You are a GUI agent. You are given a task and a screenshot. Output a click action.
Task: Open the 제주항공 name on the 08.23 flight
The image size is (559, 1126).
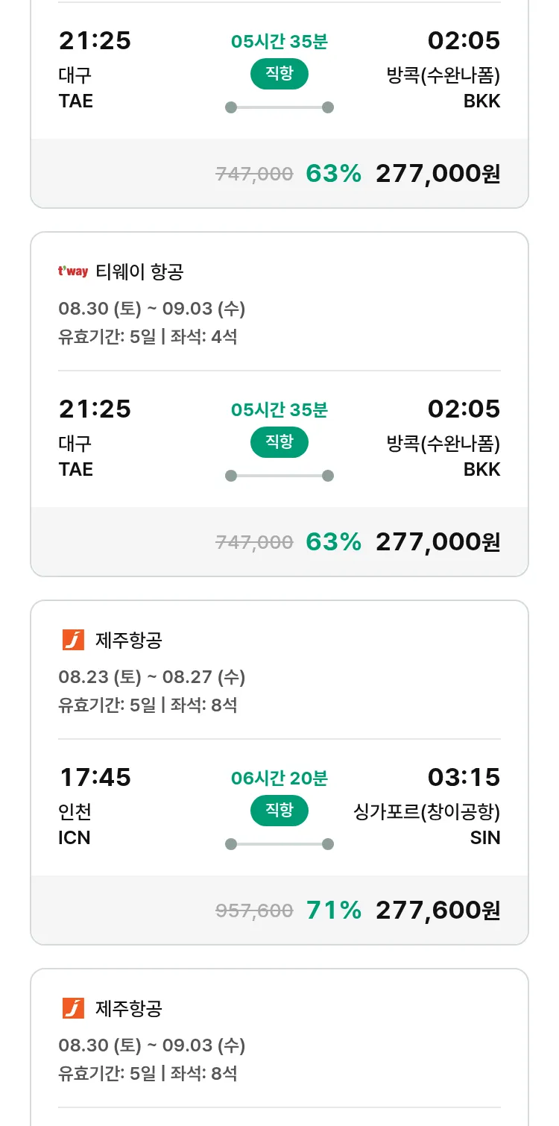tap(129, 640)
